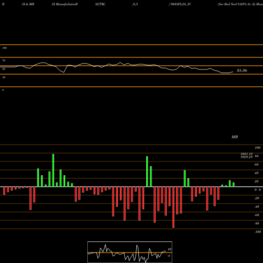The height and width of the screenshot is (263, 263).
Task: Click the 'Sec Red Ncd 9.03% Sr. Ii' description
Action: click(x=237, y=4)
